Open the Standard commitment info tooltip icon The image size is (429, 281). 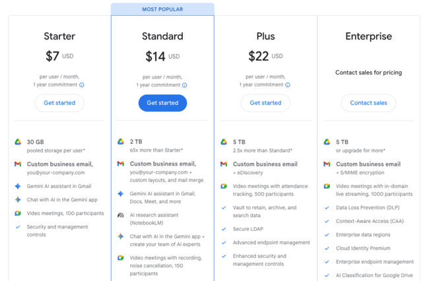point(185,85)
